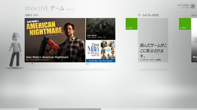Click the circular refresh sign-in icon

(x=193, y=6)
